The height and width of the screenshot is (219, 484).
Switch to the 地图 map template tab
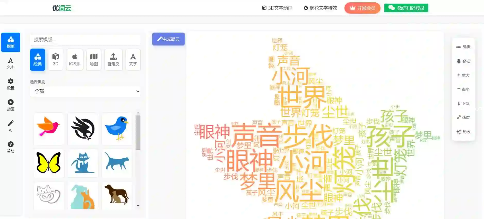(93, 60)
